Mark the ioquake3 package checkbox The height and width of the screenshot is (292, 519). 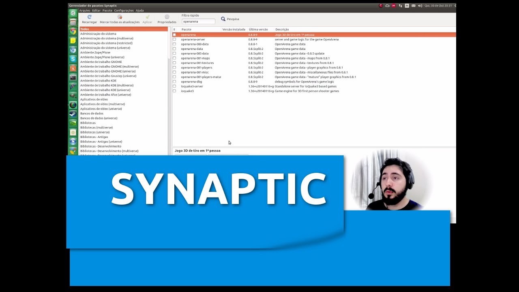174,91
